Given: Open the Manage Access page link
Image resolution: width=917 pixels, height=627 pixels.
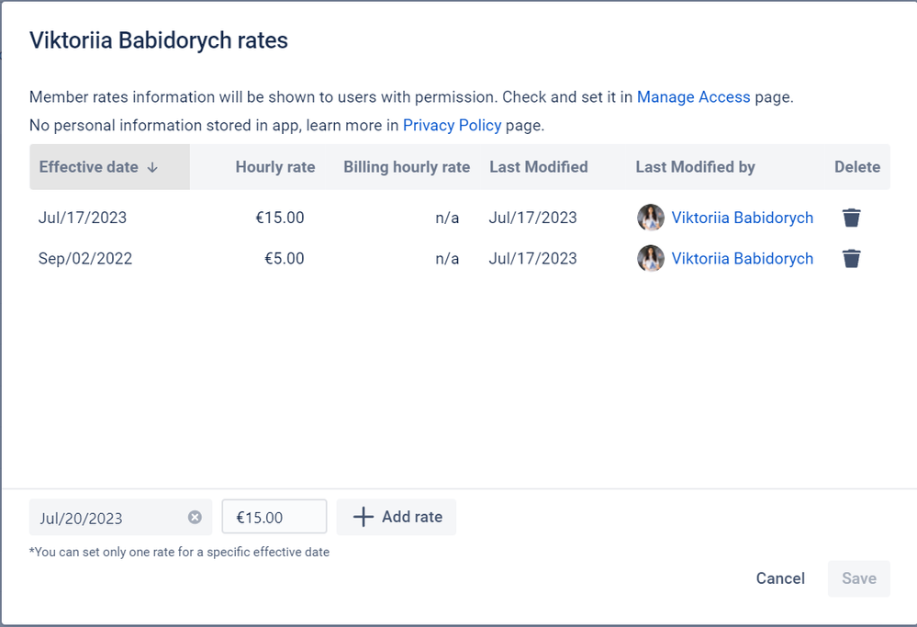Looking at the screenshot, I should click(693, 96).
